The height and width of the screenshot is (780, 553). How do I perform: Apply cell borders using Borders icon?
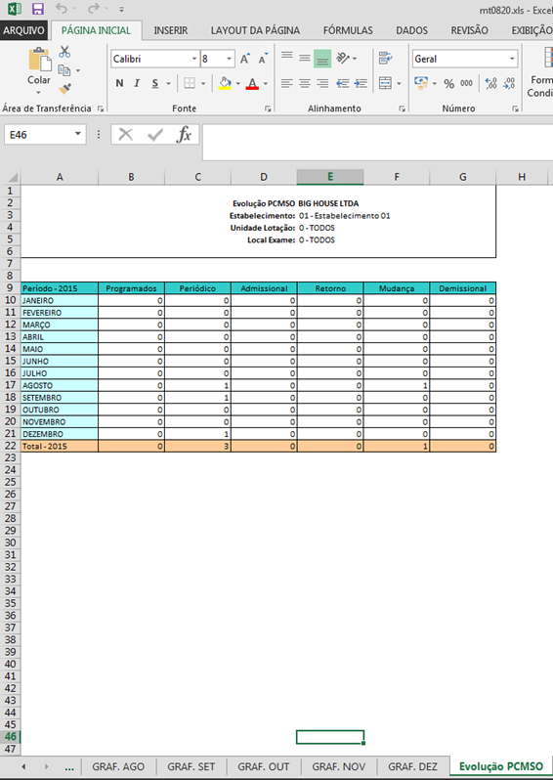(x=190, y=83)
